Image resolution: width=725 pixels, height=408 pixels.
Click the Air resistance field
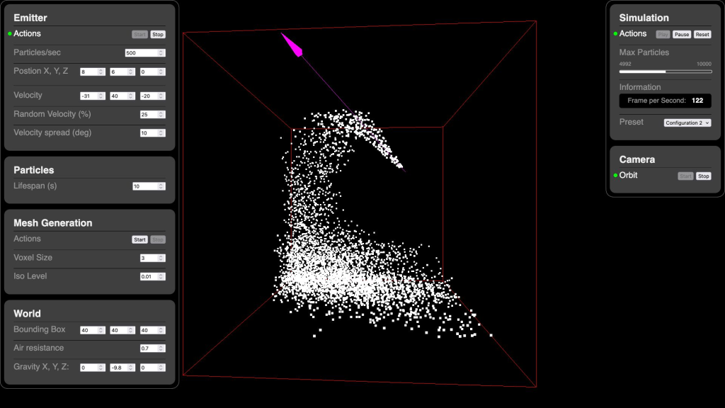149,348
